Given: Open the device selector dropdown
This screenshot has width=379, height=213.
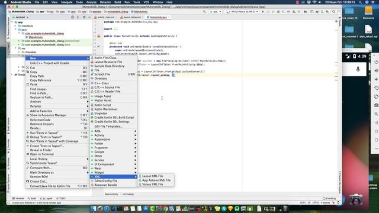Looking at the screenshot, I should tap(242, 12).
